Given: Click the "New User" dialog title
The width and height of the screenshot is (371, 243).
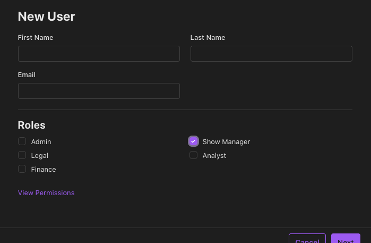Looking at the screenshot, I should 46,16.
